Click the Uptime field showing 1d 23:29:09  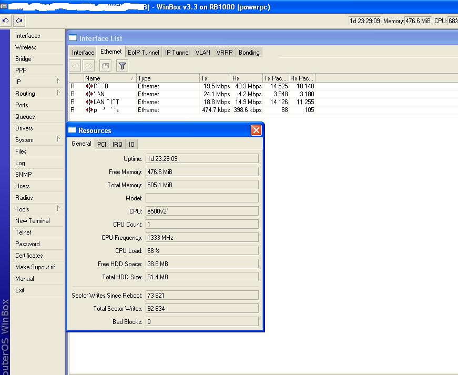click(202, 159)
